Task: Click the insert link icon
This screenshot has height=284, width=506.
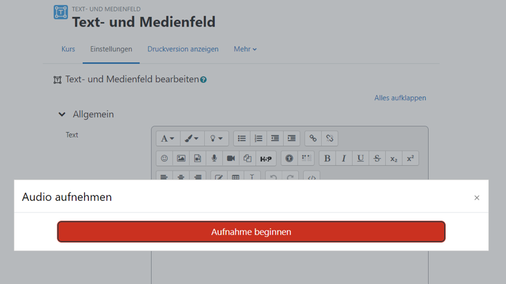Action: pos(313,139)
